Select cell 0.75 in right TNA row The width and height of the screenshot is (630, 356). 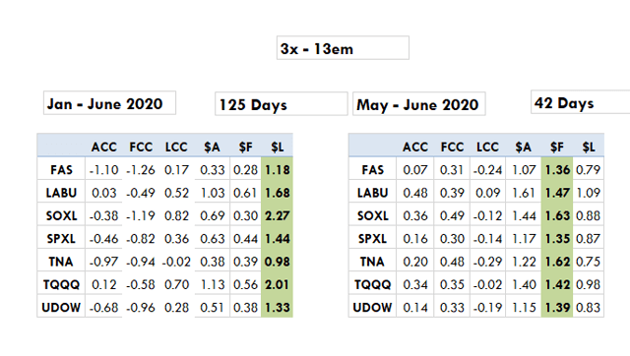click(589, 262)
